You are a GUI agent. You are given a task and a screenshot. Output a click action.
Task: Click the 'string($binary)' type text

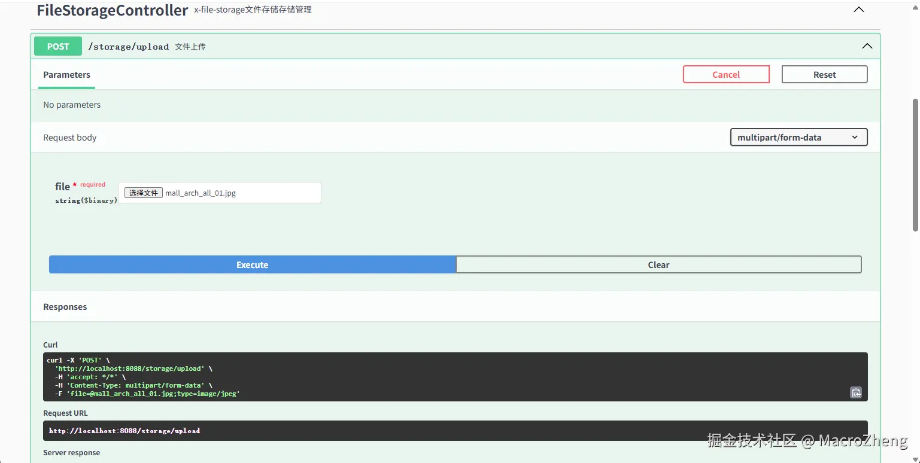pos(86,200)
